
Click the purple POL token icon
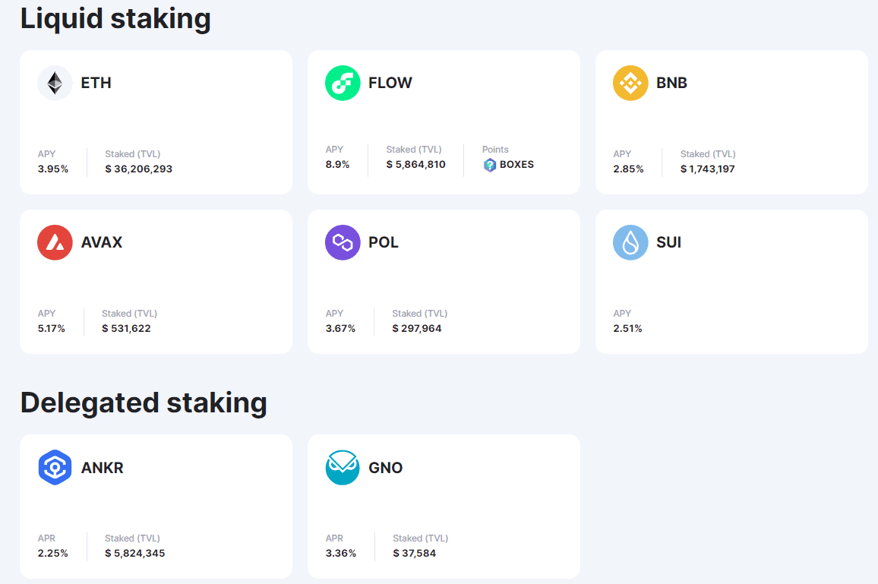[343, 242]
